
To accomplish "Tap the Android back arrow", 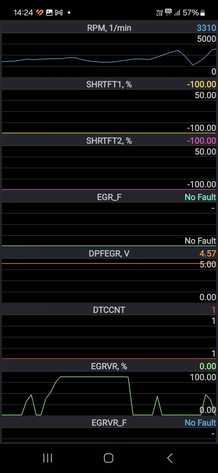I will (x=170, y=458).
